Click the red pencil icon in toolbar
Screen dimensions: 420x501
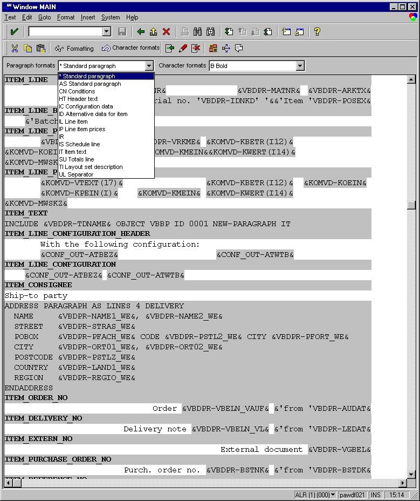[183, 49]
